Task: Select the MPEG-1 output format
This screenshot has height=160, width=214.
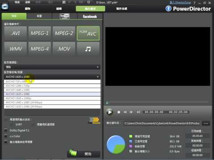Action: (x=40, y=33)
